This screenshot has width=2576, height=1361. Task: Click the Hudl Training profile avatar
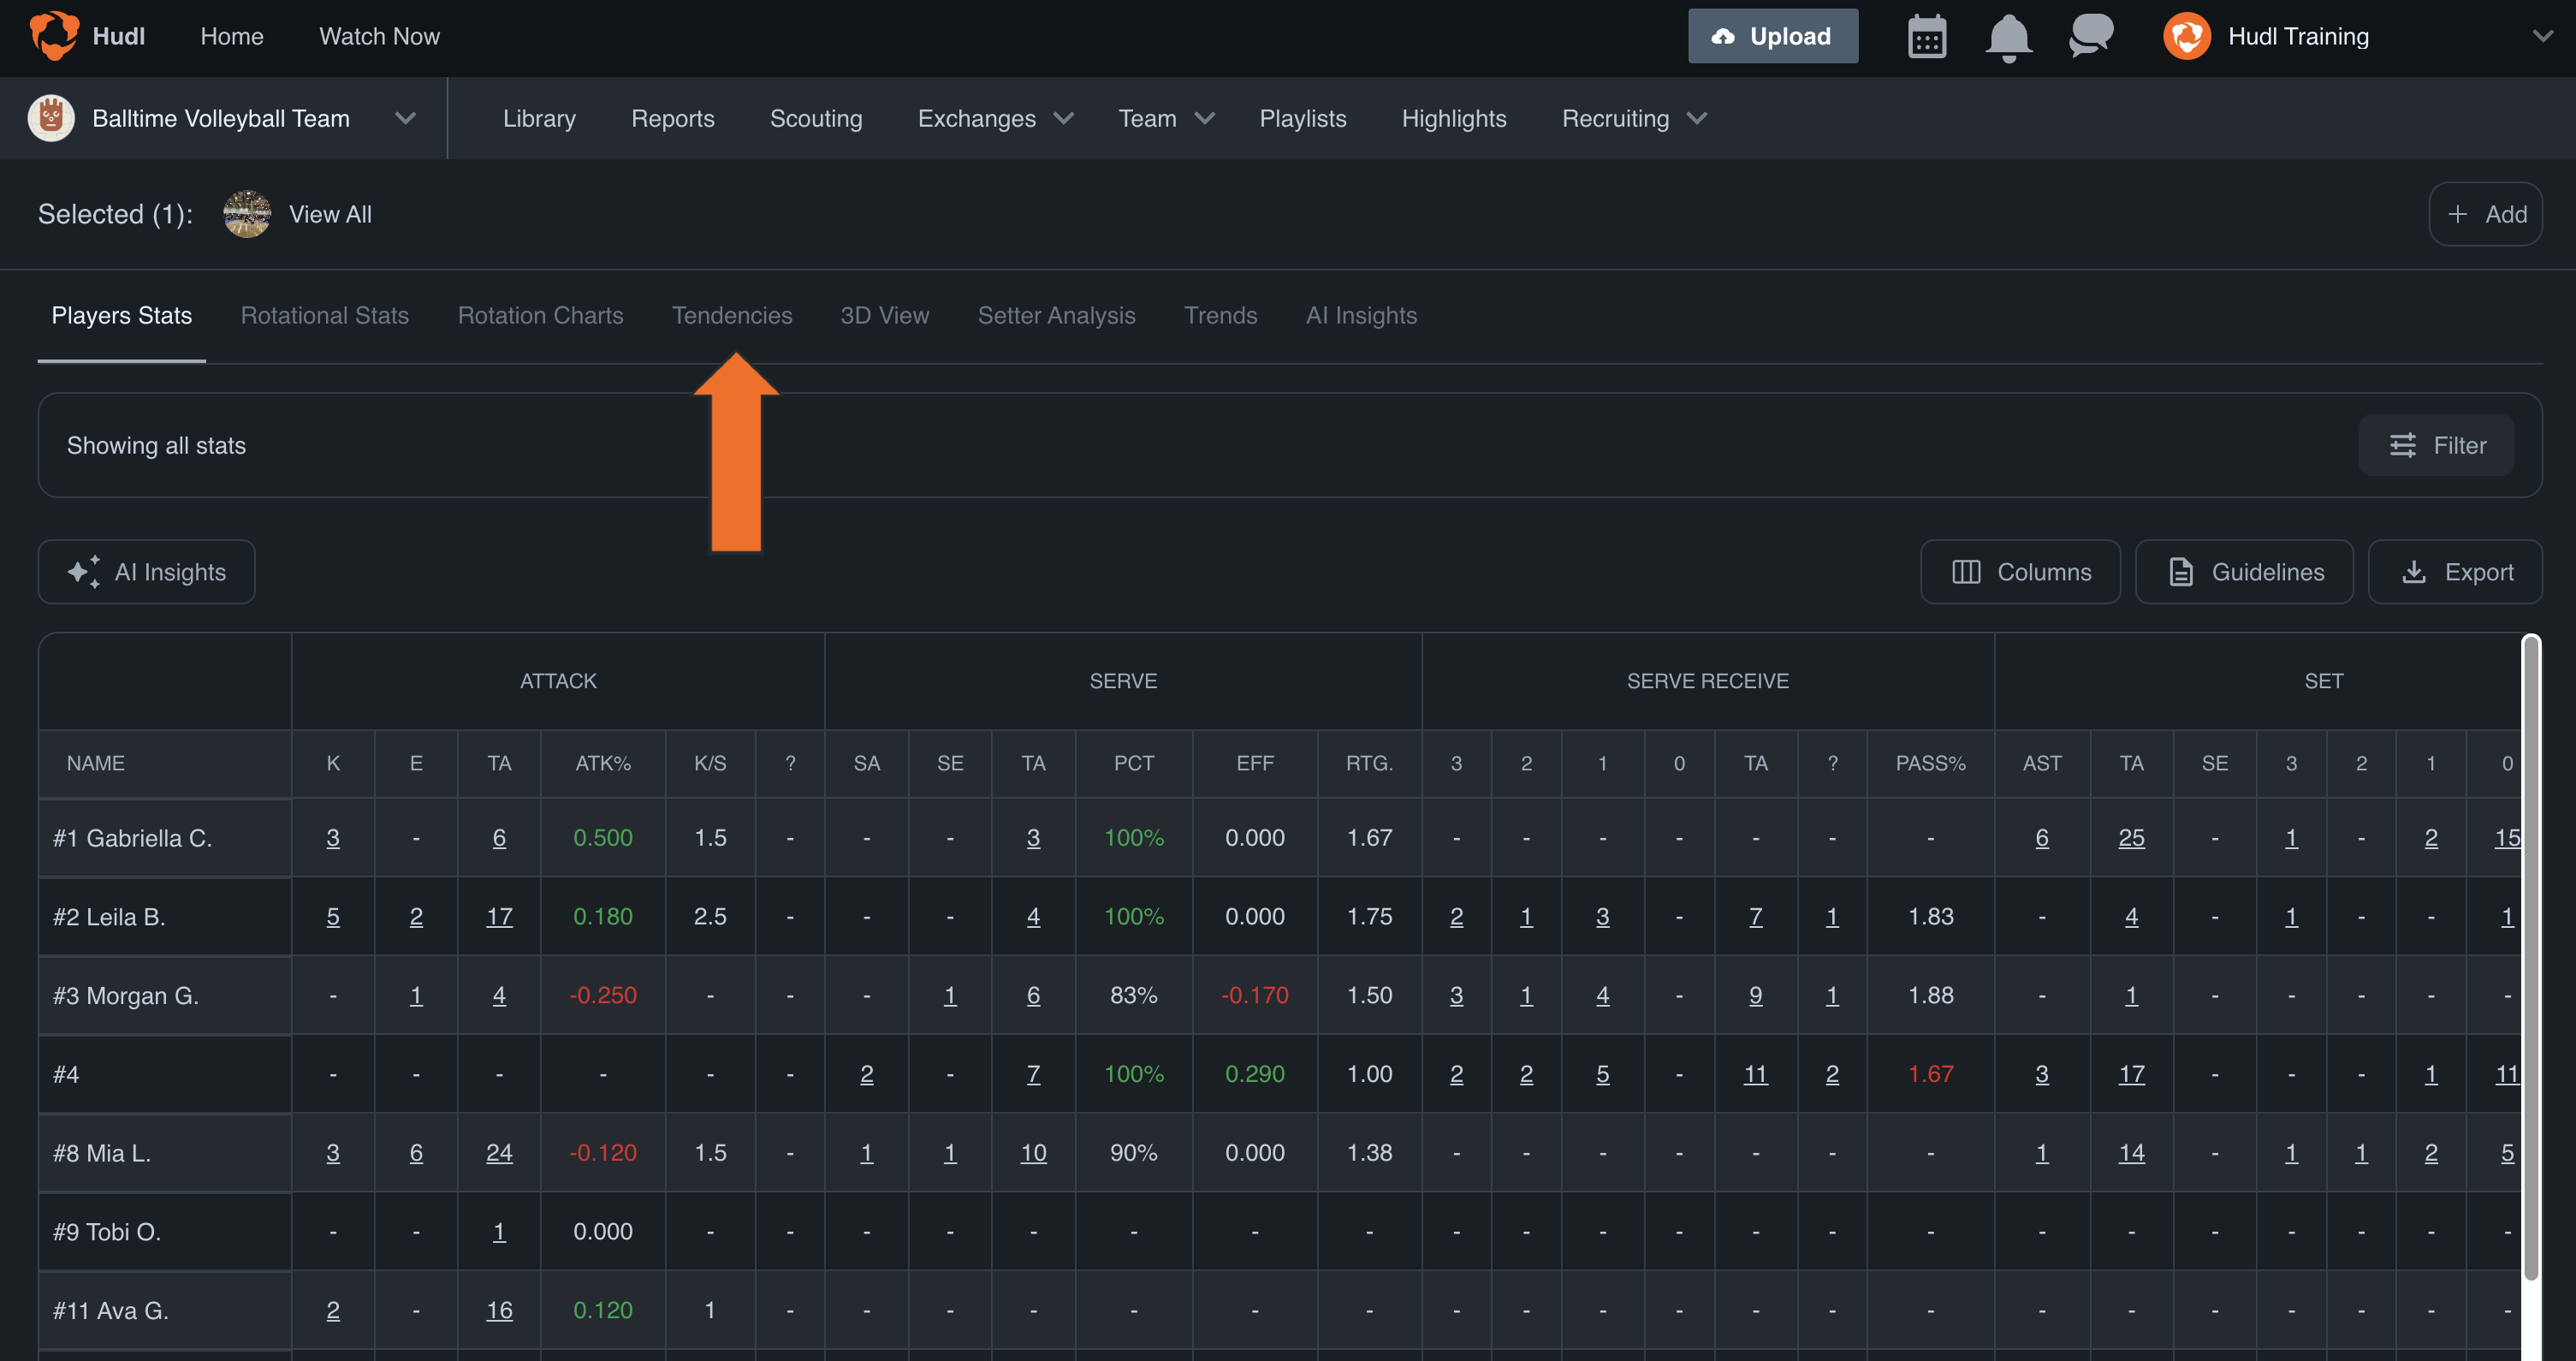coord(2187,36)
